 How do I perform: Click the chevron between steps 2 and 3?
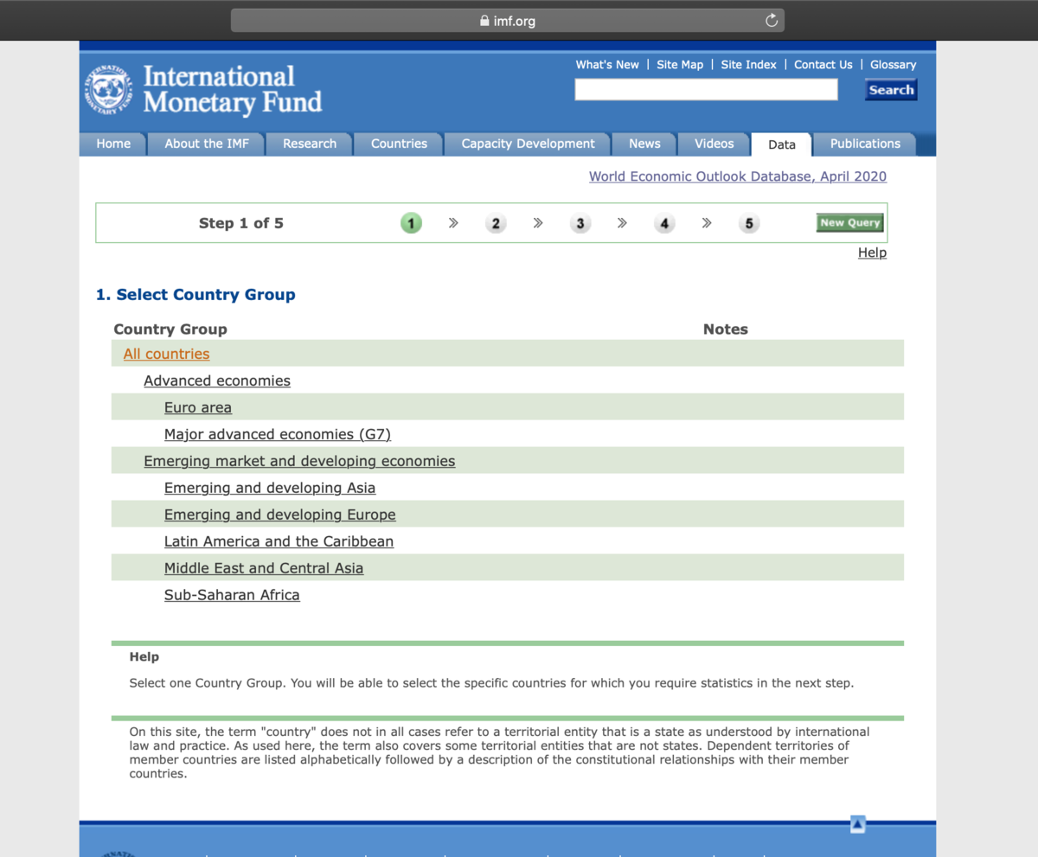click(x=538, y=223)
